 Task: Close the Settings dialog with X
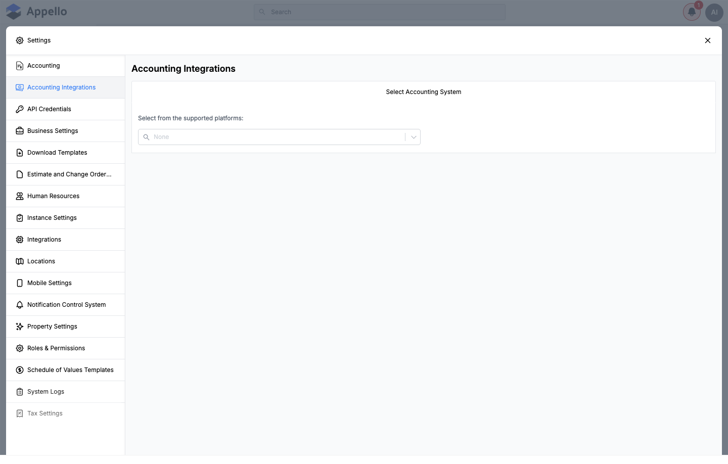pos(708,40)
